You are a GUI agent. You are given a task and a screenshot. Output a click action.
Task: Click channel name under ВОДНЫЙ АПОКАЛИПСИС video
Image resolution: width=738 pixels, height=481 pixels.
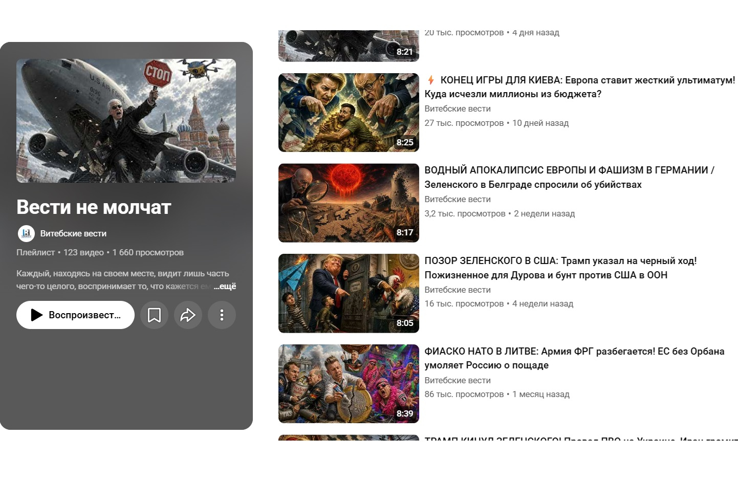458,199
